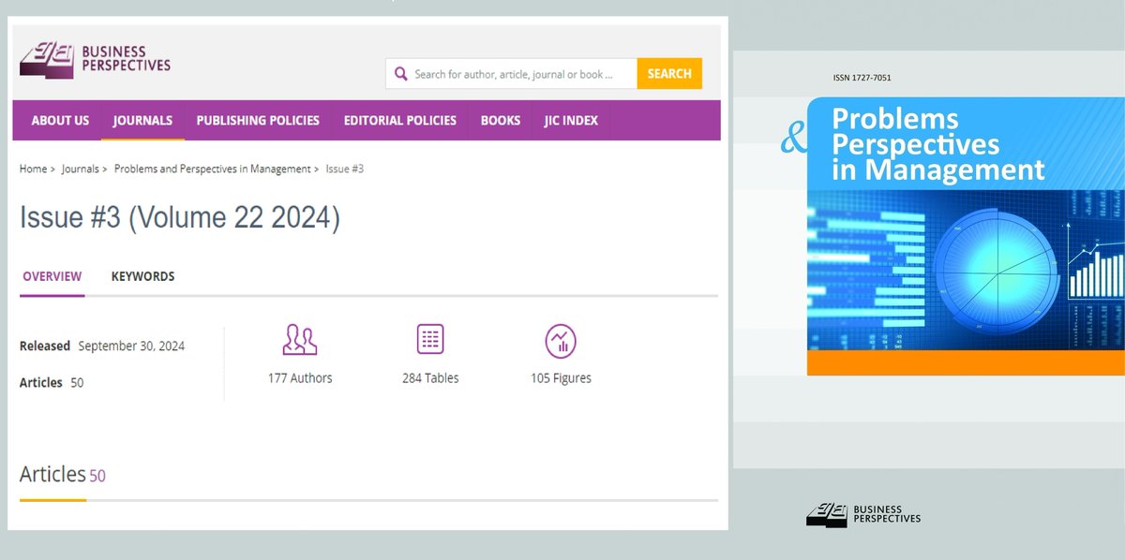Viewport: 1125px width, 560px height.
Task: Open the JIC Index menu
Action: pyautogui.click(x=571, y=121)
